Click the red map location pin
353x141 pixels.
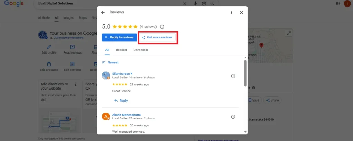261,45
